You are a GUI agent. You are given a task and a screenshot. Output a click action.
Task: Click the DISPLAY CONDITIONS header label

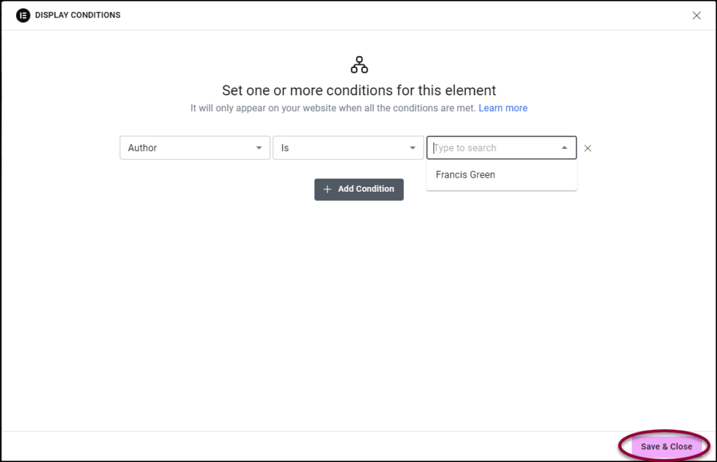78,15
